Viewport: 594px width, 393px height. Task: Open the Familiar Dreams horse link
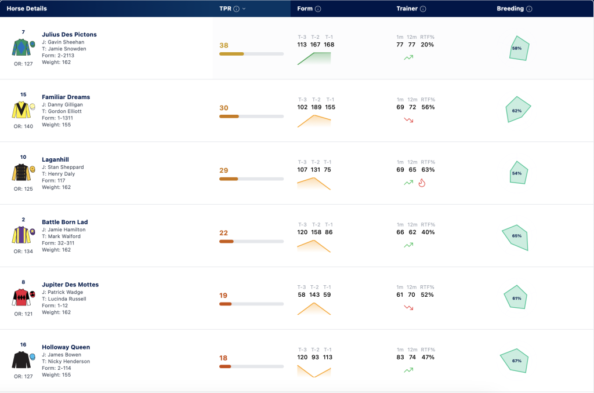point(66,97)
